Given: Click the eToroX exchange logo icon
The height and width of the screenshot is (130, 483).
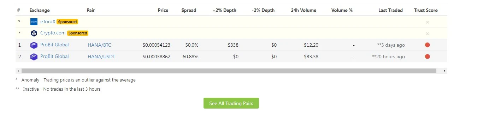Looking at the screenshot, I should 34,22.
